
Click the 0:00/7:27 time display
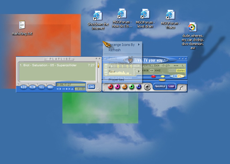click(71, 85)
